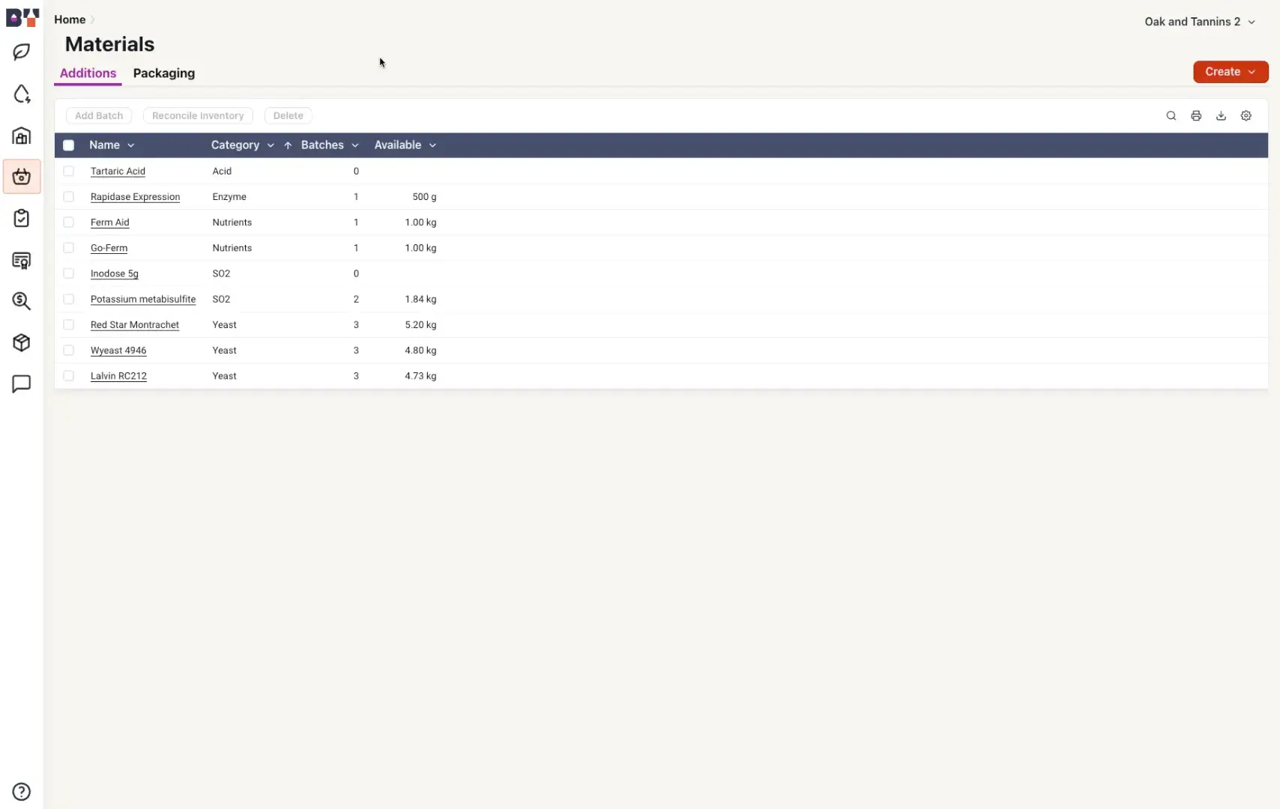This screenshot has width=1280, height=809.
Task: Open the leaf vineyard icon in sidebar
Action: click(22, 52)
